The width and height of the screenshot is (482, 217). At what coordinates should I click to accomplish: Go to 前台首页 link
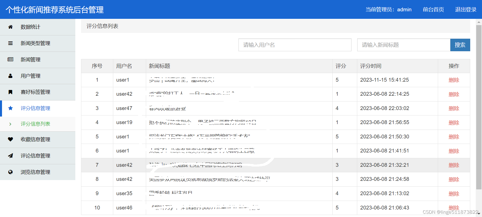click(x=433, y=10)
